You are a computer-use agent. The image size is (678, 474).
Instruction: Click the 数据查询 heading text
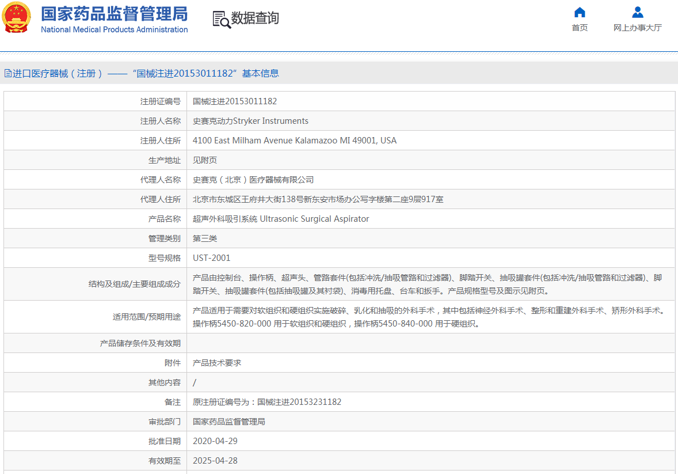[255, 18]
